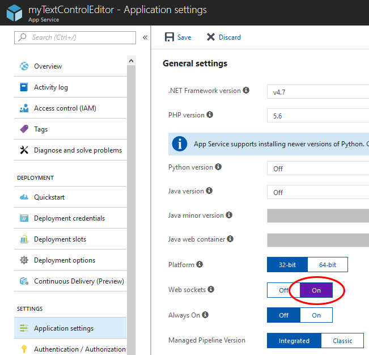Click the Search (Ctrl+/) field
Viewport: 369px width, 355px height.
coord(75,37)
